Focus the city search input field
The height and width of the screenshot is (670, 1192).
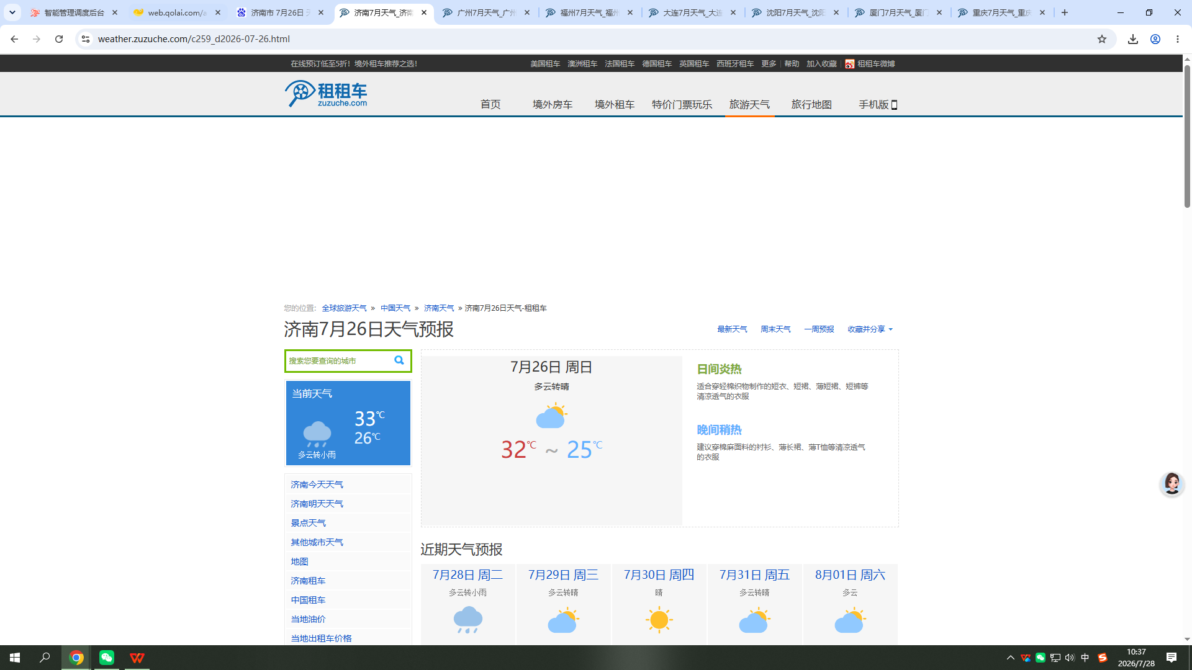(338, 361)
